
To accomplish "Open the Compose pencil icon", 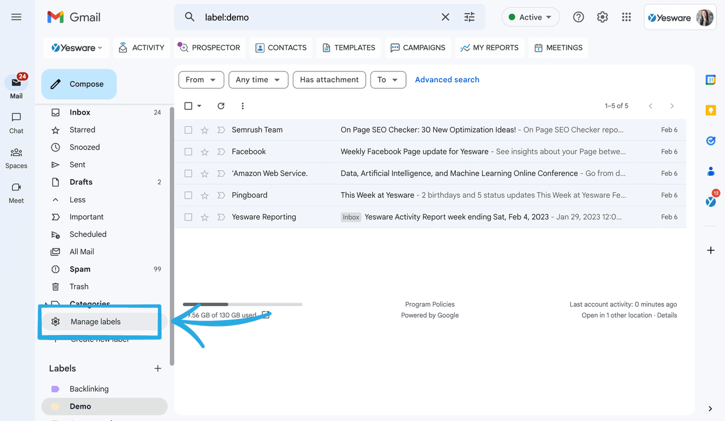I will (56, 84).
